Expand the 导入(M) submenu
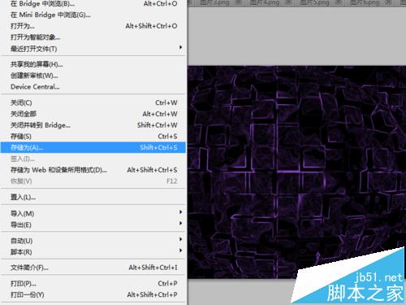 pos(93,213)
